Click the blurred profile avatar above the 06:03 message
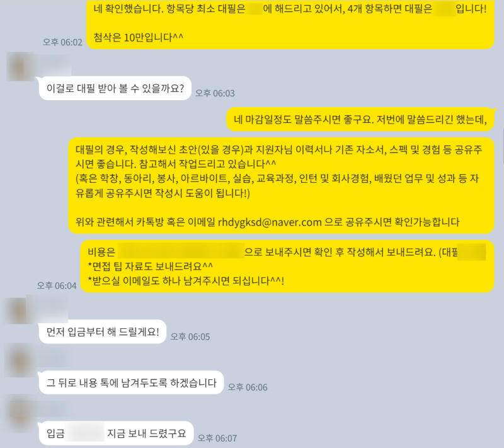The image size is (504, 448). tap(20, 67)
